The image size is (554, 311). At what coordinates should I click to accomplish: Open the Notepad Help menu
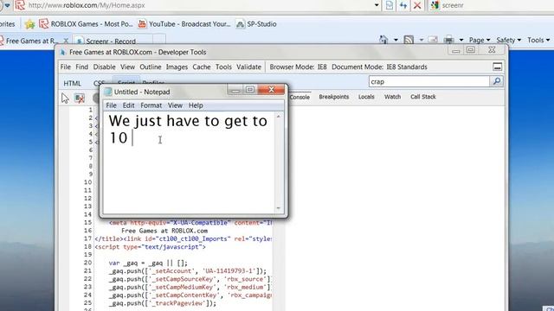click(x=196, y=105)
